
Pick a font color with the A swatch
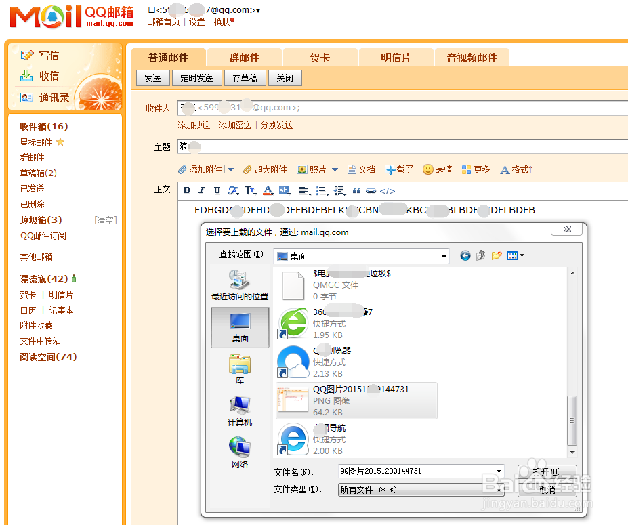[268, 190]
